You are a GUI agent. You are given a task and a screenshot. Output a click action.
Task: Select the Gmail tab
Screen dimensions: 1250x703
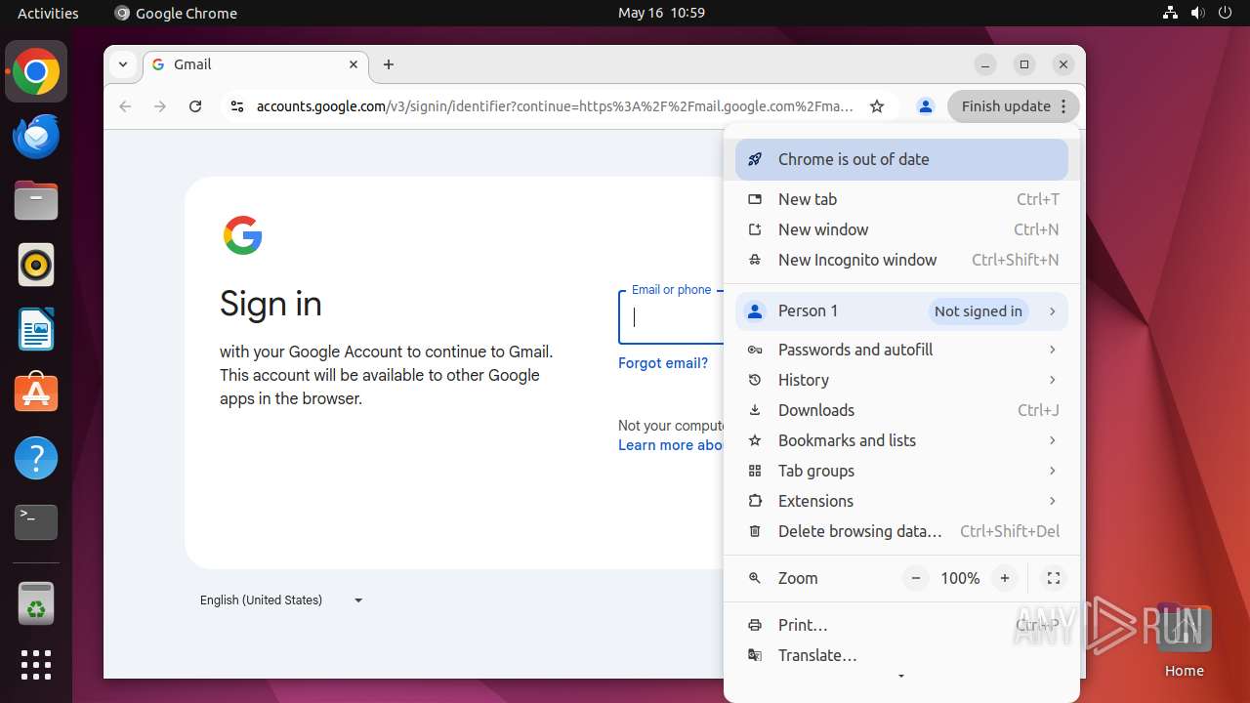(x=256, y=64)
